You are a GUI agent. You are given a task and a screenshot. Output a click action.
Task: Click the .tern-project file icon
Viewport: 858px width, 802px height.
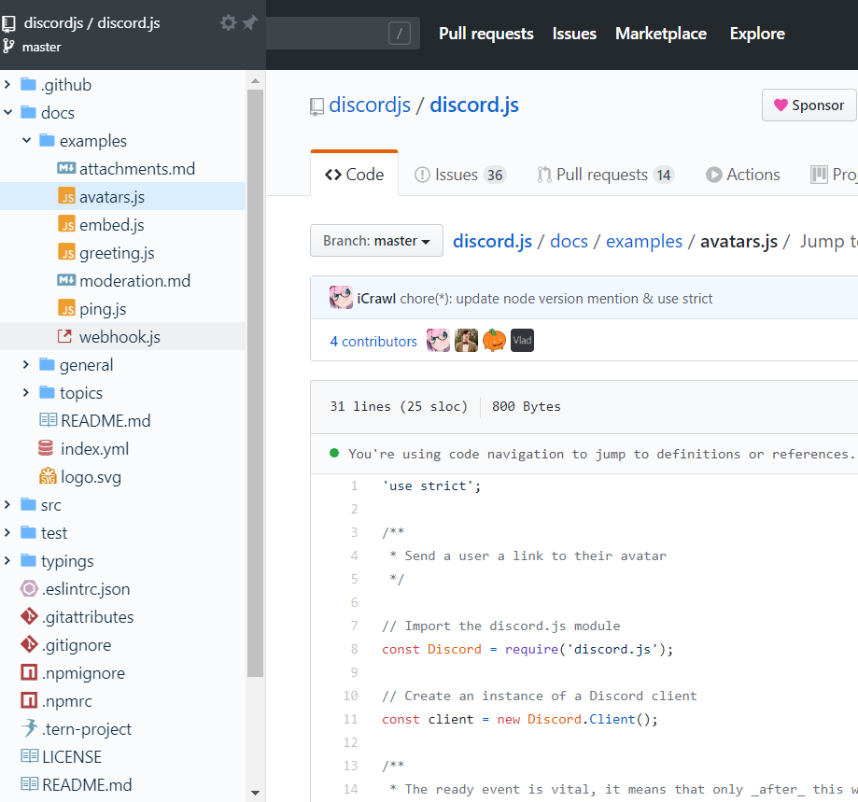click(29, 728)
